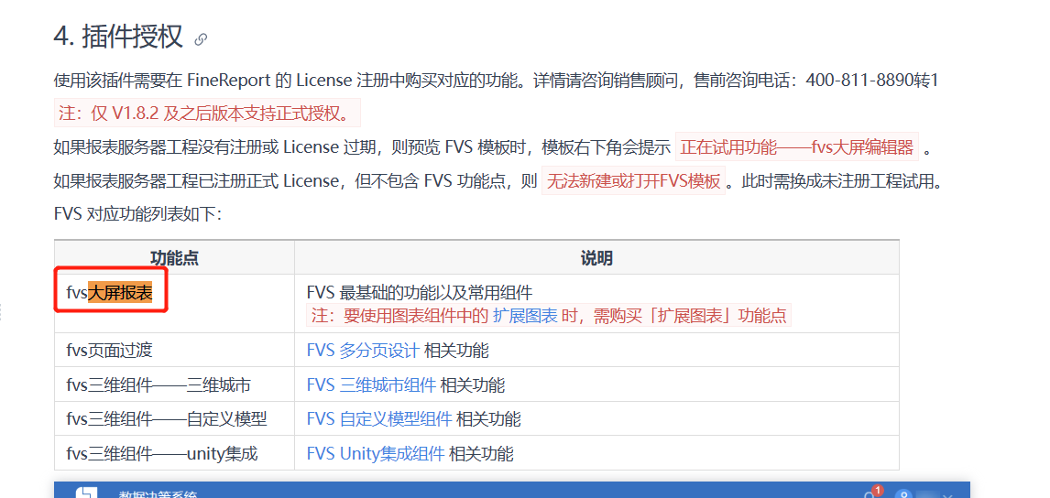Select the fvs页面过渡 table cell

point(174,350)
